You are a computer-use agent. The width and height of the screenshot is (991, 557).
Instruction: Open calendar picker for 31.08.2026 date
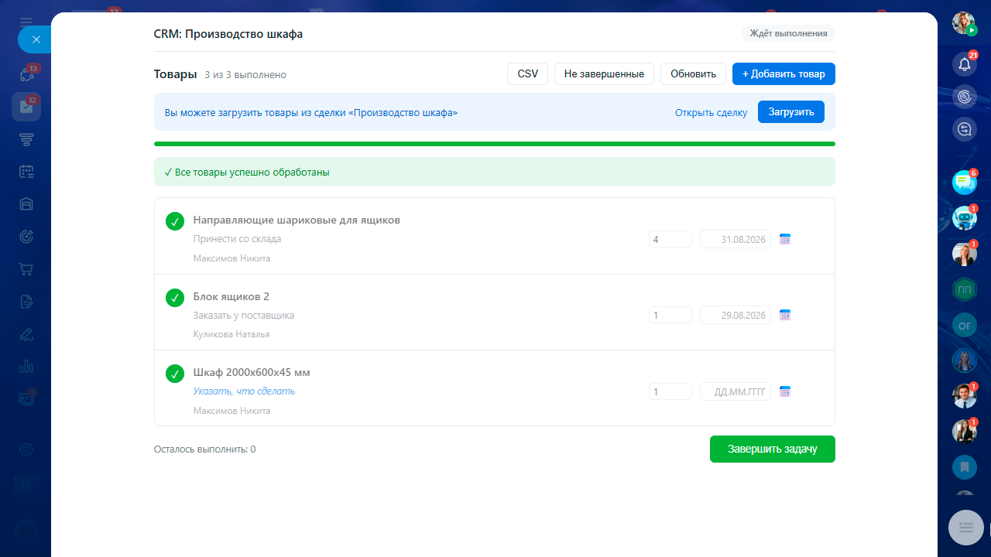784,239
